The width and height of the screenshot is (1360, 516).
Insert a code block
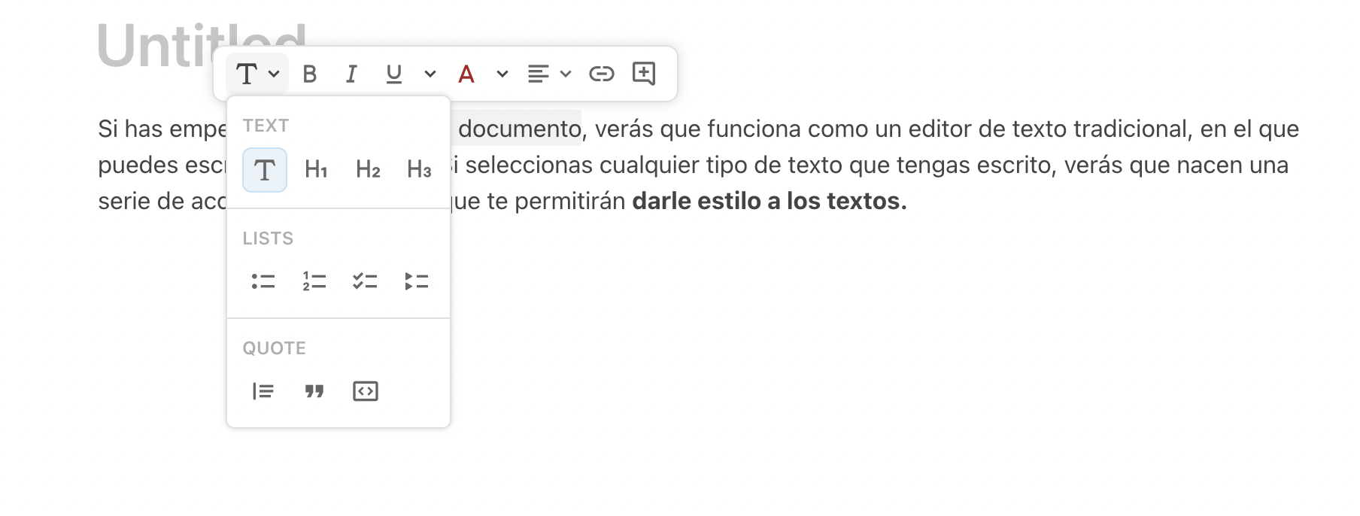[x=366, y=391]
